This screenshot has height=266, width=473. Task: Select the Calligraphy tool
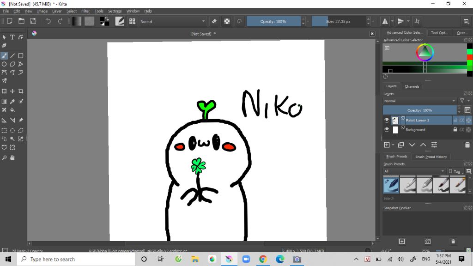4,46
